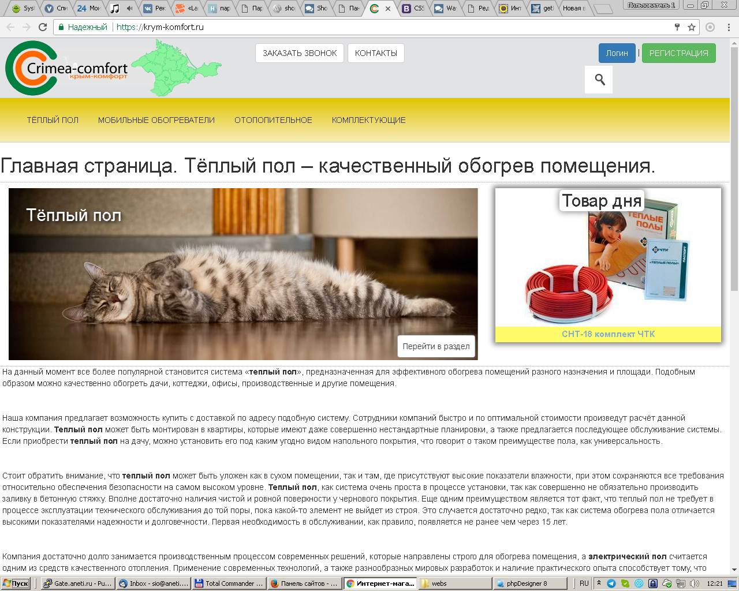739x591 pixels.
Task: Open the МОБИЛЬНЫЕ ОБОГРЕВАТЕЛИ menu
Action: [x=156, y=120]
